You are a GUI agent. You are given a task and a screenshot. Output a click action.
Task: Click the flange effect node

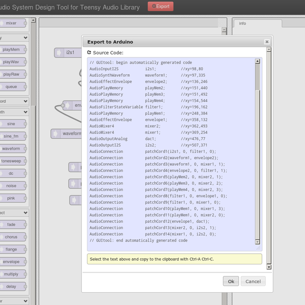(x=11, y=249)
